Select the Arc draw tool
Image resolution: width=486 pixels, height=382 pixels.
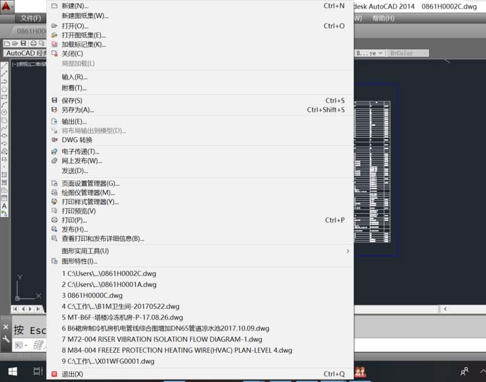click(x=4, y=104)
